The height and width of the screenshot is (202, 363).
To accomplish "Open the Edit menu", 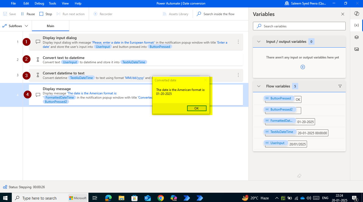I will click(x=26, y=3).
